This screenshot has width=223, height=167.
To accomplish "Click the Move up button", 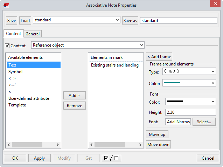I will [x=157, y=134].
